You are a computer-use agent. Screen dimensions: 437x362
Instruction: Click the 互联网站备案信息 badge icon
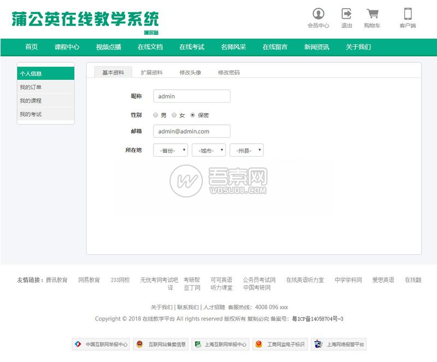(x=162, y=344)
